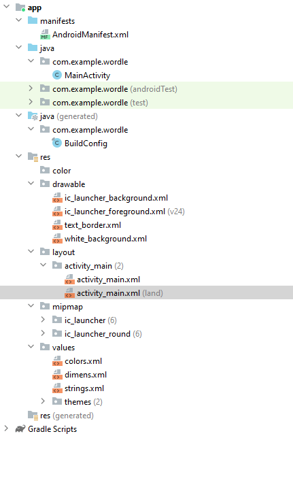Select res (generated) entry
This screenshot has width=293, height=487.
(67, 416)
